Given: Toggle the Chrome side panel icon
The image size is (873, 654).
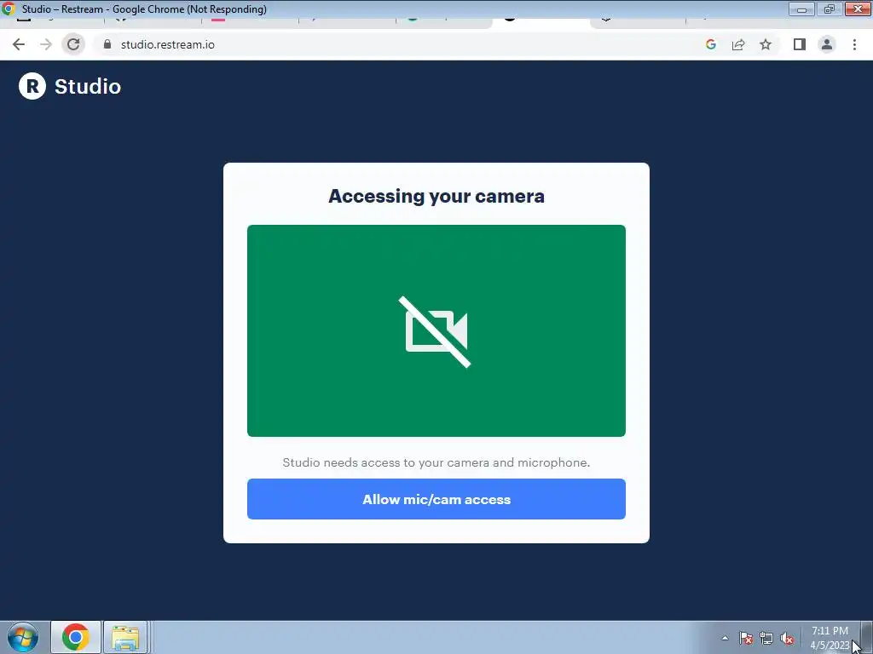Looking at the screenshot, I should [x=800, y=44].
